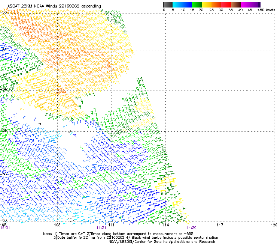Click the '>50 knots' legend label
This screenshot has height=244, width=277.
click(x=266, y=10)
